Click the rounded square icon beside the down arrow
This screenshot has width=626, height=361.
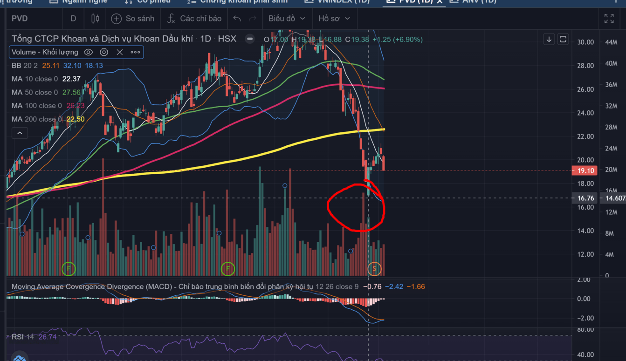[x=563, y=39]
